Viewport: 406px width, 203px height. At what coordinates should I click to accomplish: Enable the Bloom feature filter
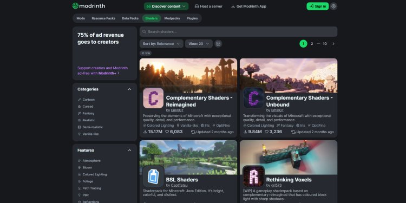[x=84, y=167]
